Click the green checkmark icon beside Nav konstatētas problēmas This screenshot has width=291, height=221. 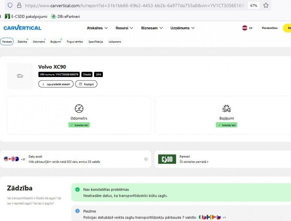[77, 189]
